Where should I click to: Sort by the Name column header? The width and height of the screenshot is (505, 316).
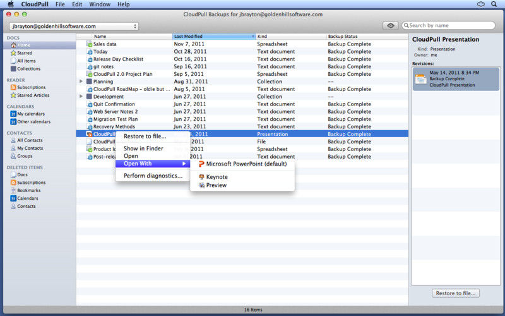[x=124, y=37]
